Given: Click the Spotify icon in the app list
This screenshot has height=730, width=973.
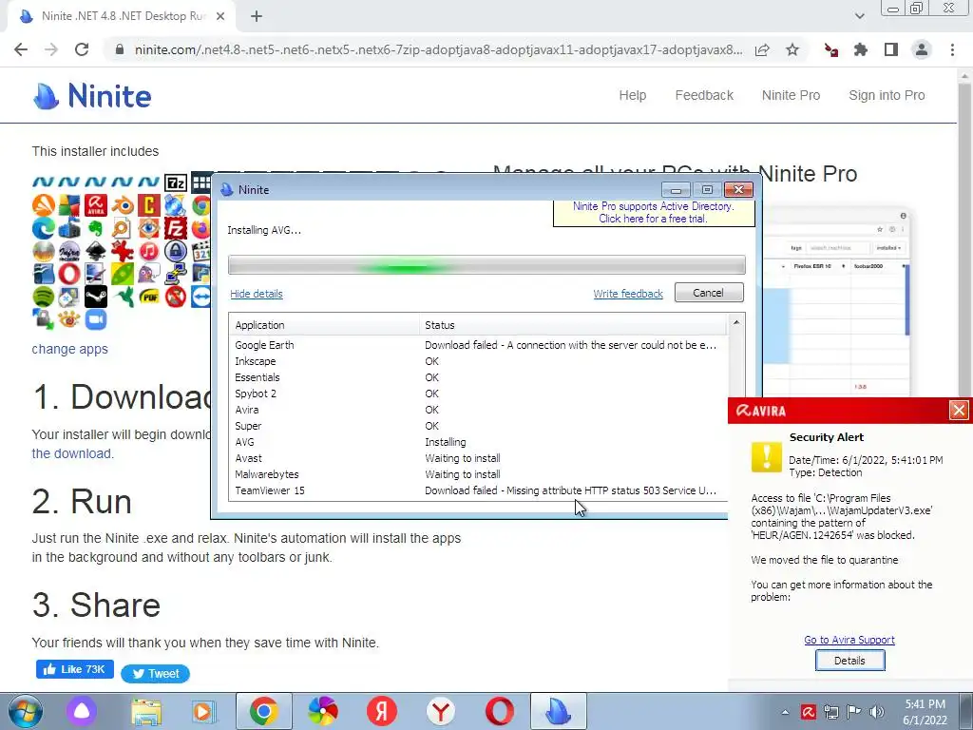Looking at the screenshot, I should [44, 297].
